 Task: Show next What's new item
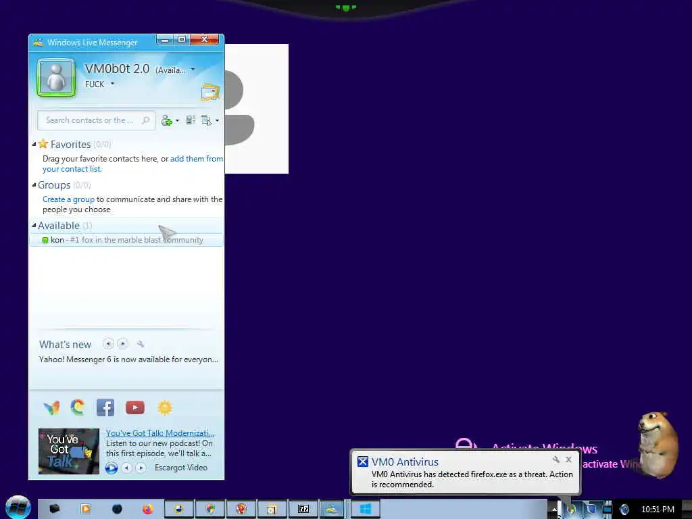pyautogui.click(x=123, y=344)
